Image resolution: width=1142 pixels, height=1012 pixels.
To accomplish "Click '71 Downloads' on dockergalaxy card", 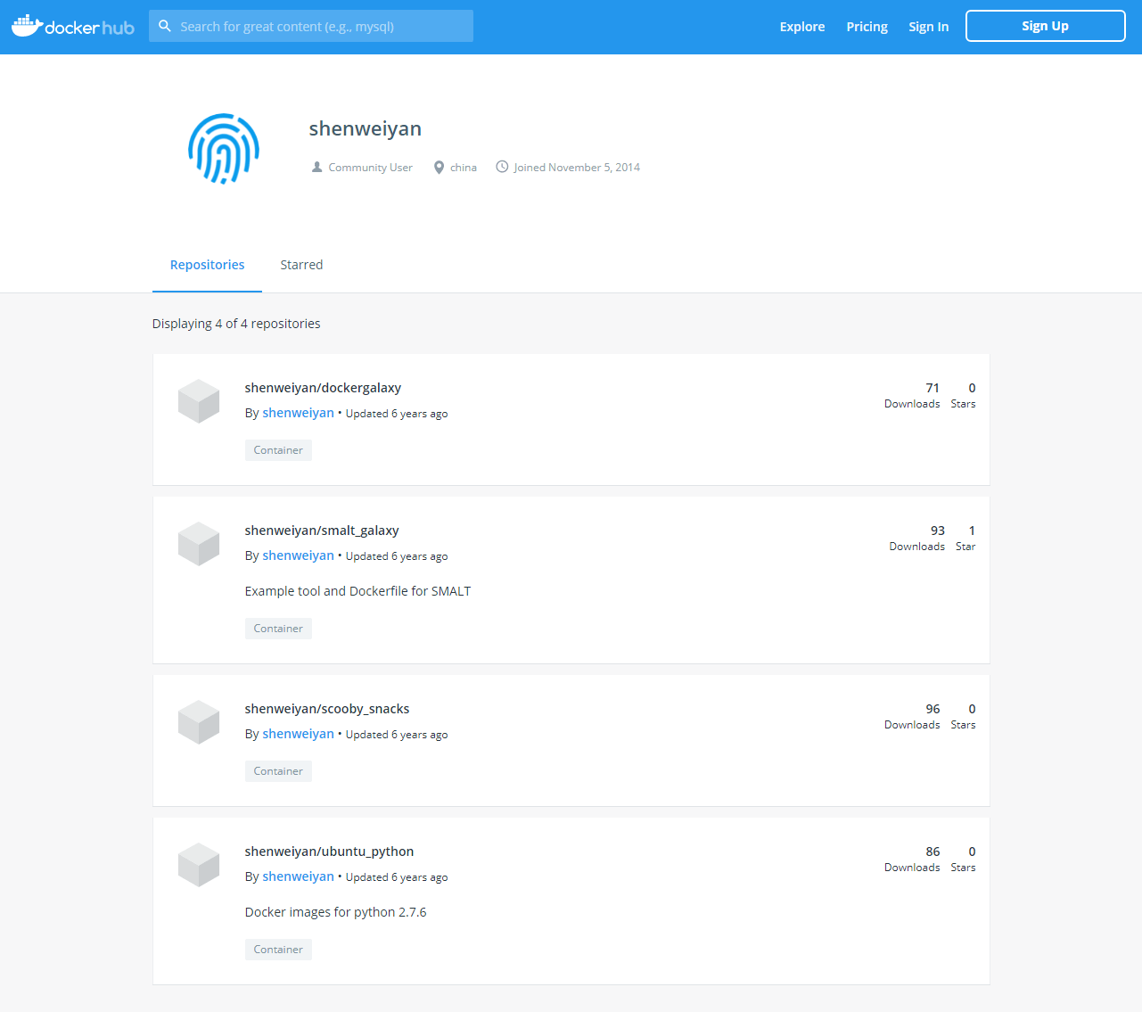I will (912, 395).
